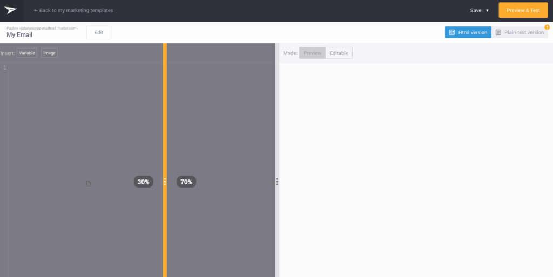Click line 1 in the HTML code editor
The width and height of the screenshot is (553, 277).
click(x=81, y=67)
